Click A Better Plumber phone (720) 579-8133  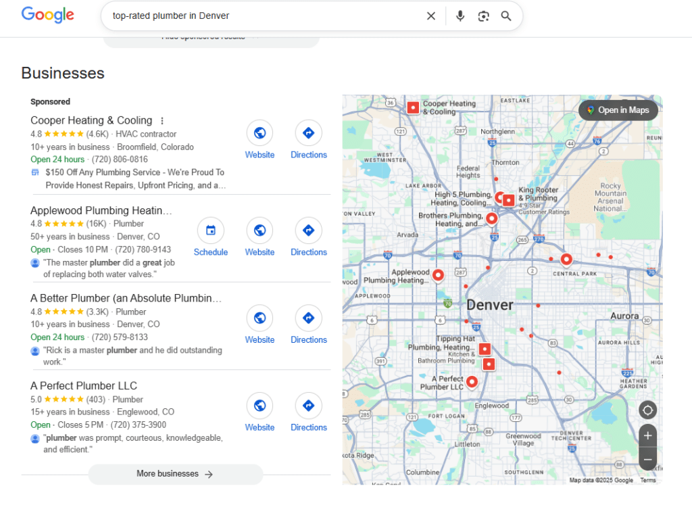(x=120, y=337)
